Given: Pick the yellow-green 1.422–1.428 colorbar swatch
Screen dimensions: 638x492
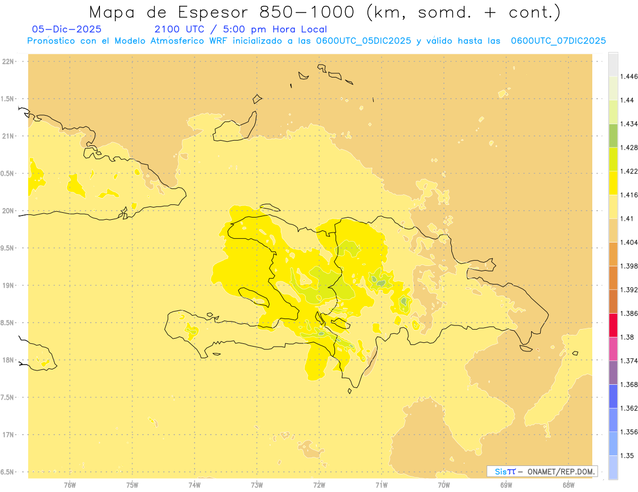Looking at the screenshot, I should click(x=613, y=159).
